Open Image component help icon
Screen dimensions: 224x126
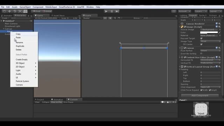(217, 27)
